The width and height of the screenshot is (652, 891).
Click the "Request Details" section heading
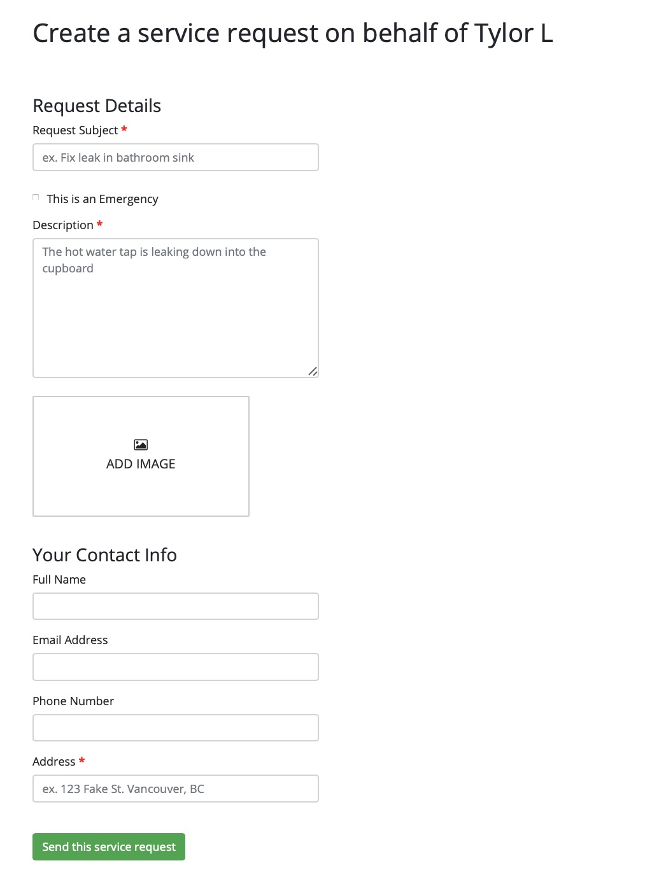97,106
